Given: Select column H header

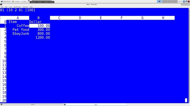Looking at the screenshot, I should [163, 18].
